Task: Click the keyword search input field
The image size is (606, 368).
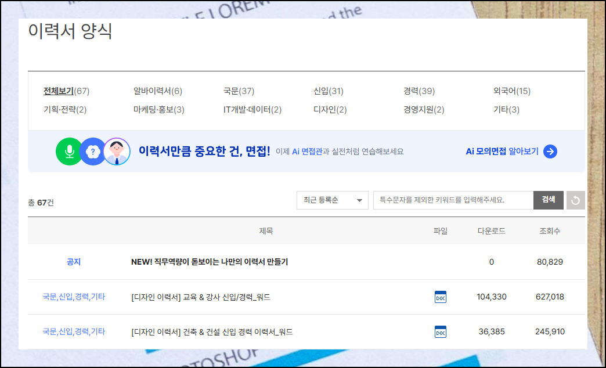Action: point(453,200)
